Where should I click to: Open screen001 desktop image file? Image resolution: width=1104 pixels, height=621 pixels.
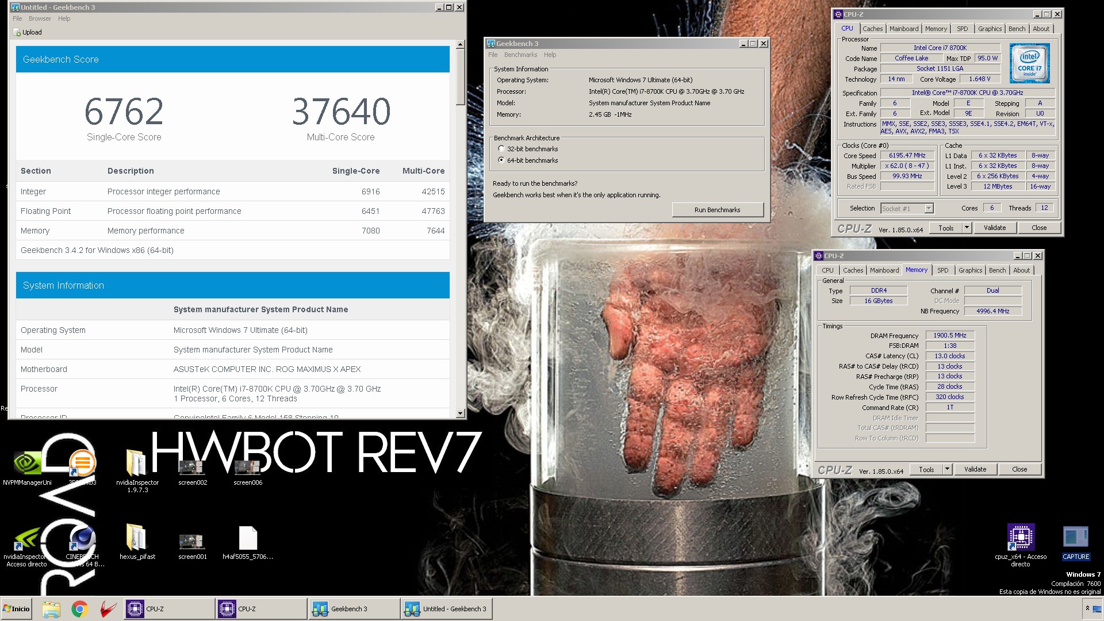tap(193, 546)
